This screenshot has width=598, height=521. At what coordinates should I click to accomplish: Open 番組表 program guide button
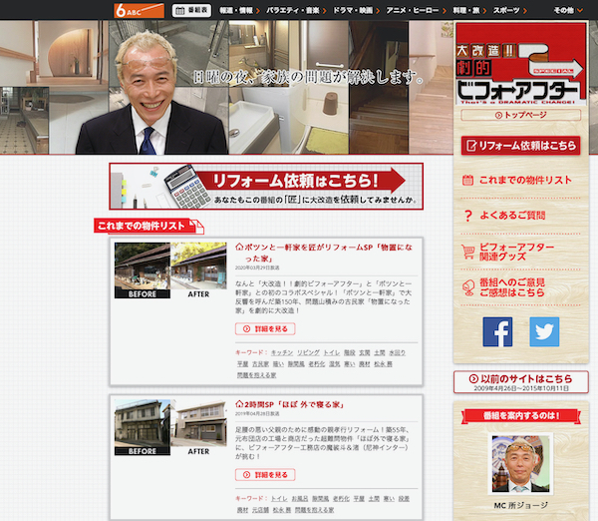point(191,10)
